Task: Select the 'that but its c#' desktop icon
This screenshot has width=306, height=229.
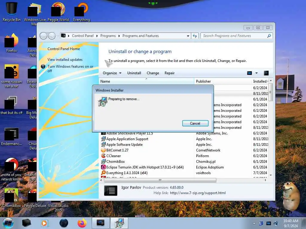Action: coord(11,105)
